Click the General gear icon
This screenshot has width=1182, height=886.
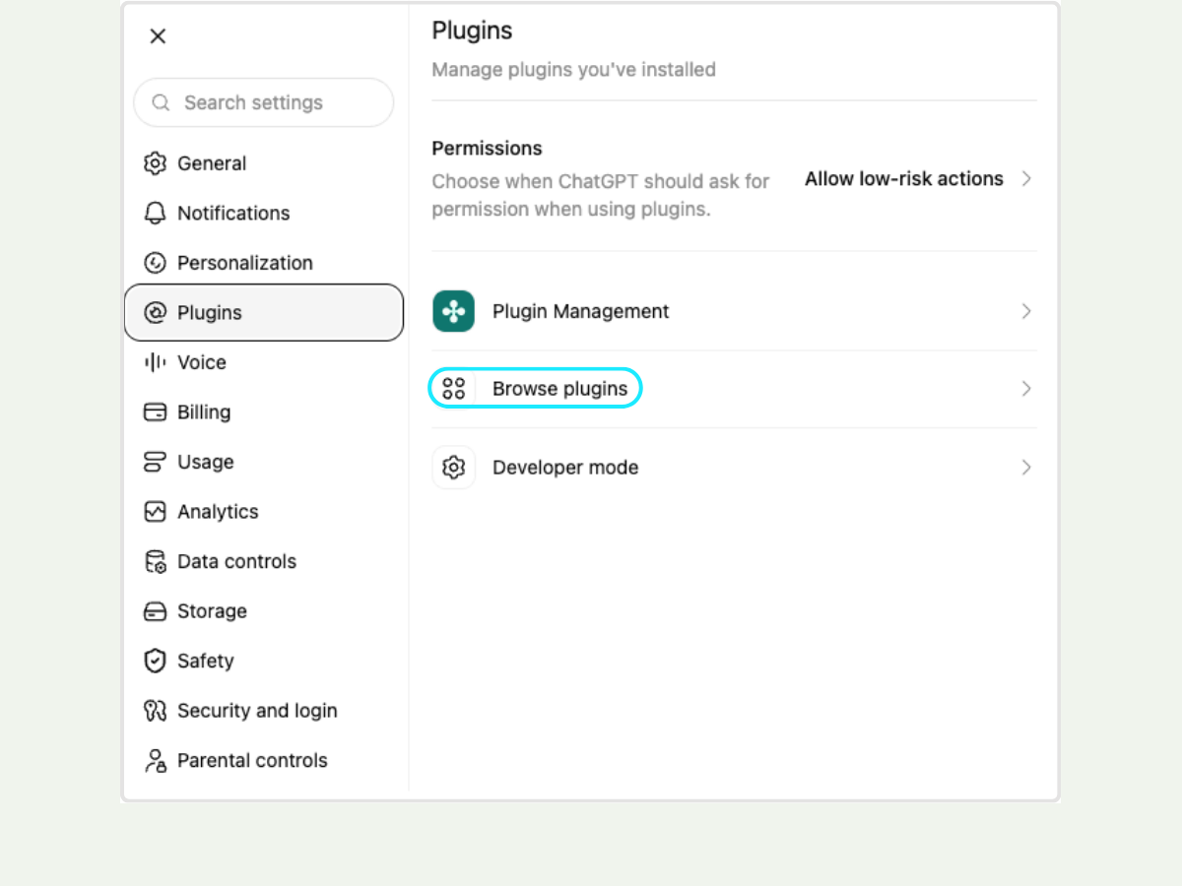coord(155,163)
